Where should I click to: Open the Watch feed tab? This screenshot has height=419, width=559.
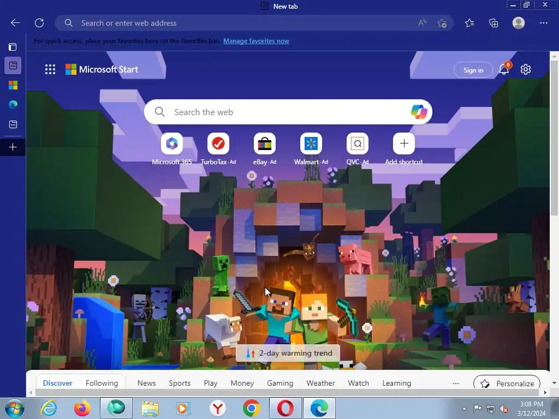(358, 384)
